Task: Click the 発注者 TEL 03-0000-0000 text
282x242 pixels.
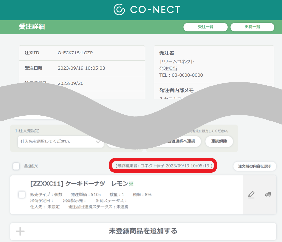Action: pyautogui.click(x=181, y=75)
